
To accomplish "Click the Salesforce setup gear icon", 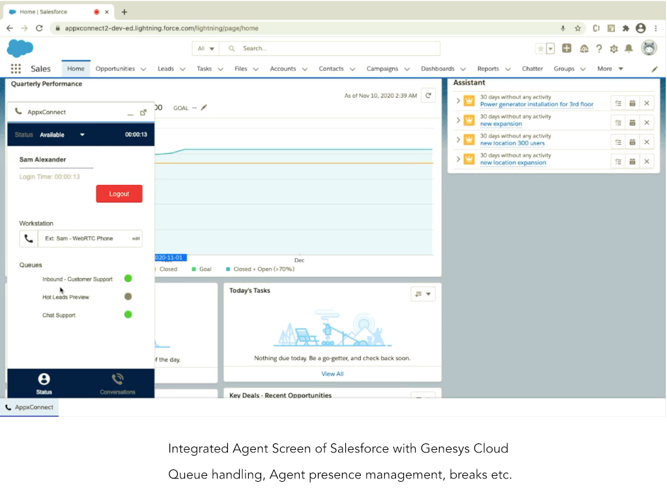I will pos(614,49).
